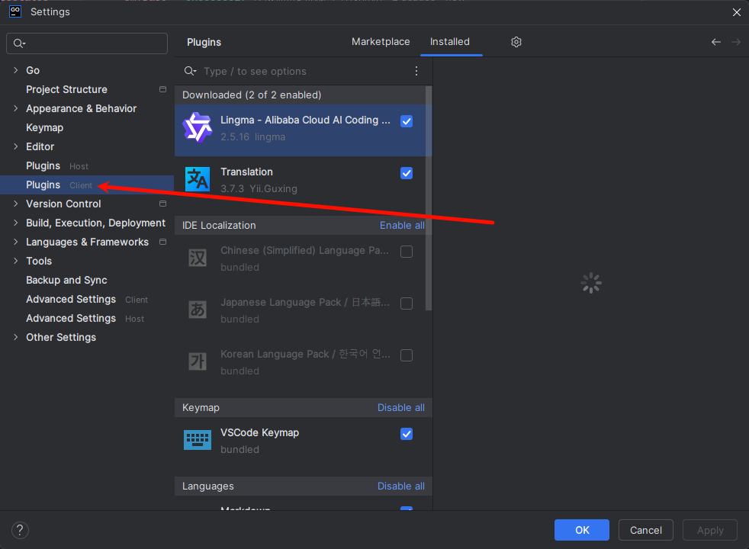Open the help question mark button
Image resolution: width=749 pixels, height=549 pixels.
[20, 530]
